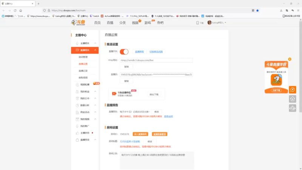Viewport: 302px width, 170px height.
Task: Click 修改 next to the room title
Action: (x=149, y=141)
